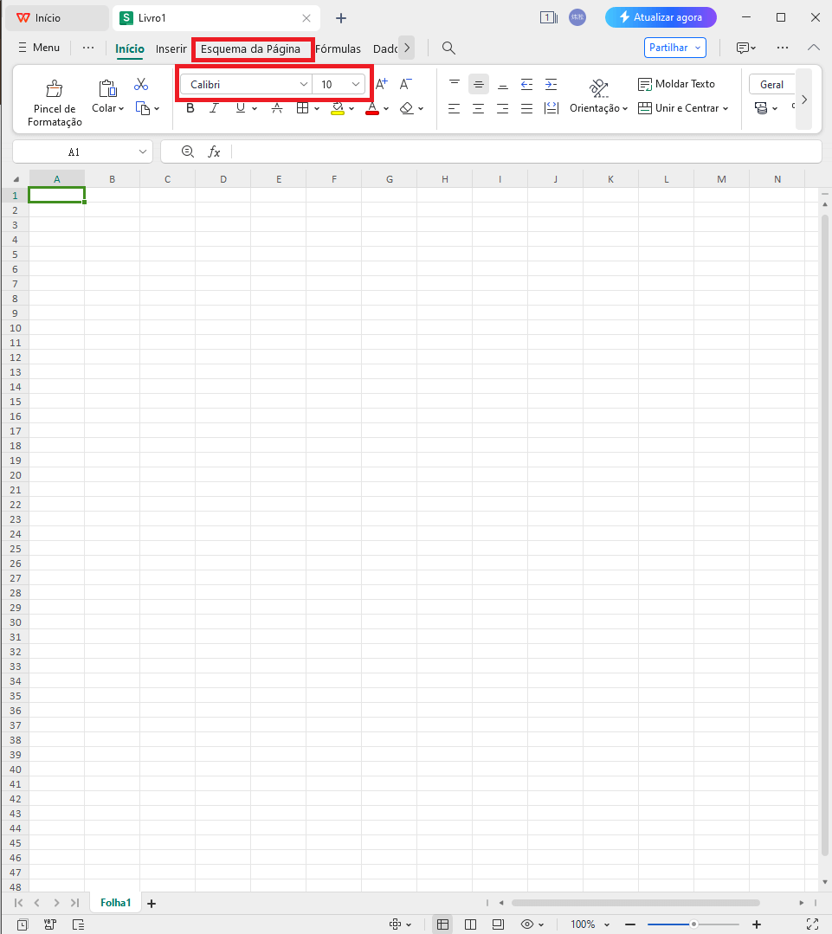Open font name dropdown Calibri
Viewport: 832px width, 934px height.
(304, 85)
